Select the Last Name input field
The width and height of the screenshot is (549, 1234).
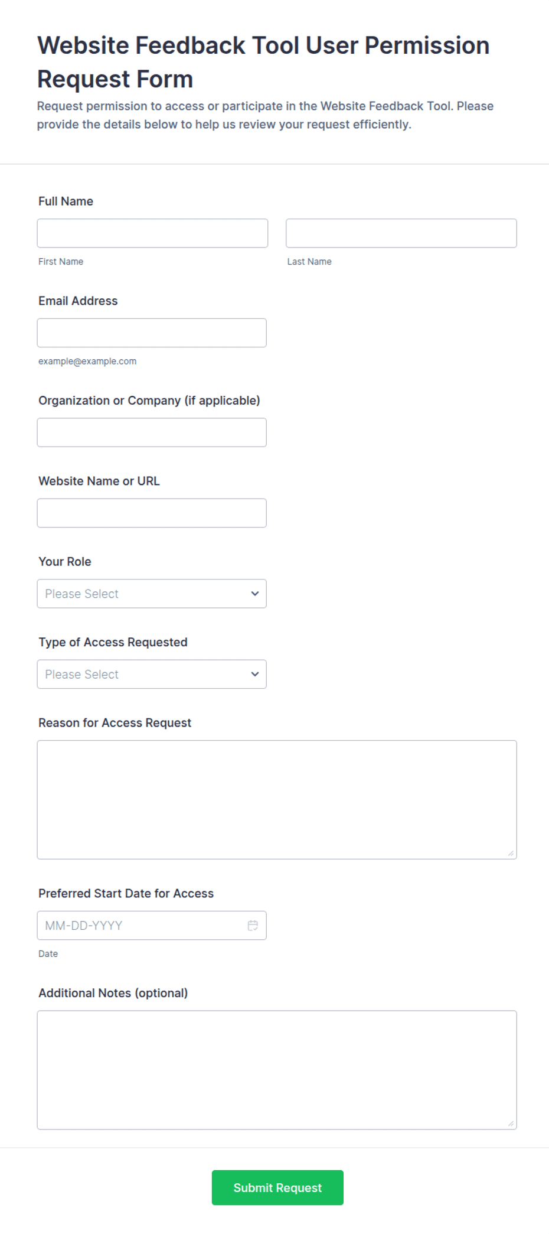point(401,233)
